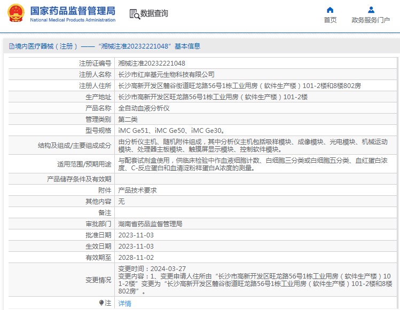
Task: Click the 数据查询 magnifier document icon
Action: pos(134,14)
